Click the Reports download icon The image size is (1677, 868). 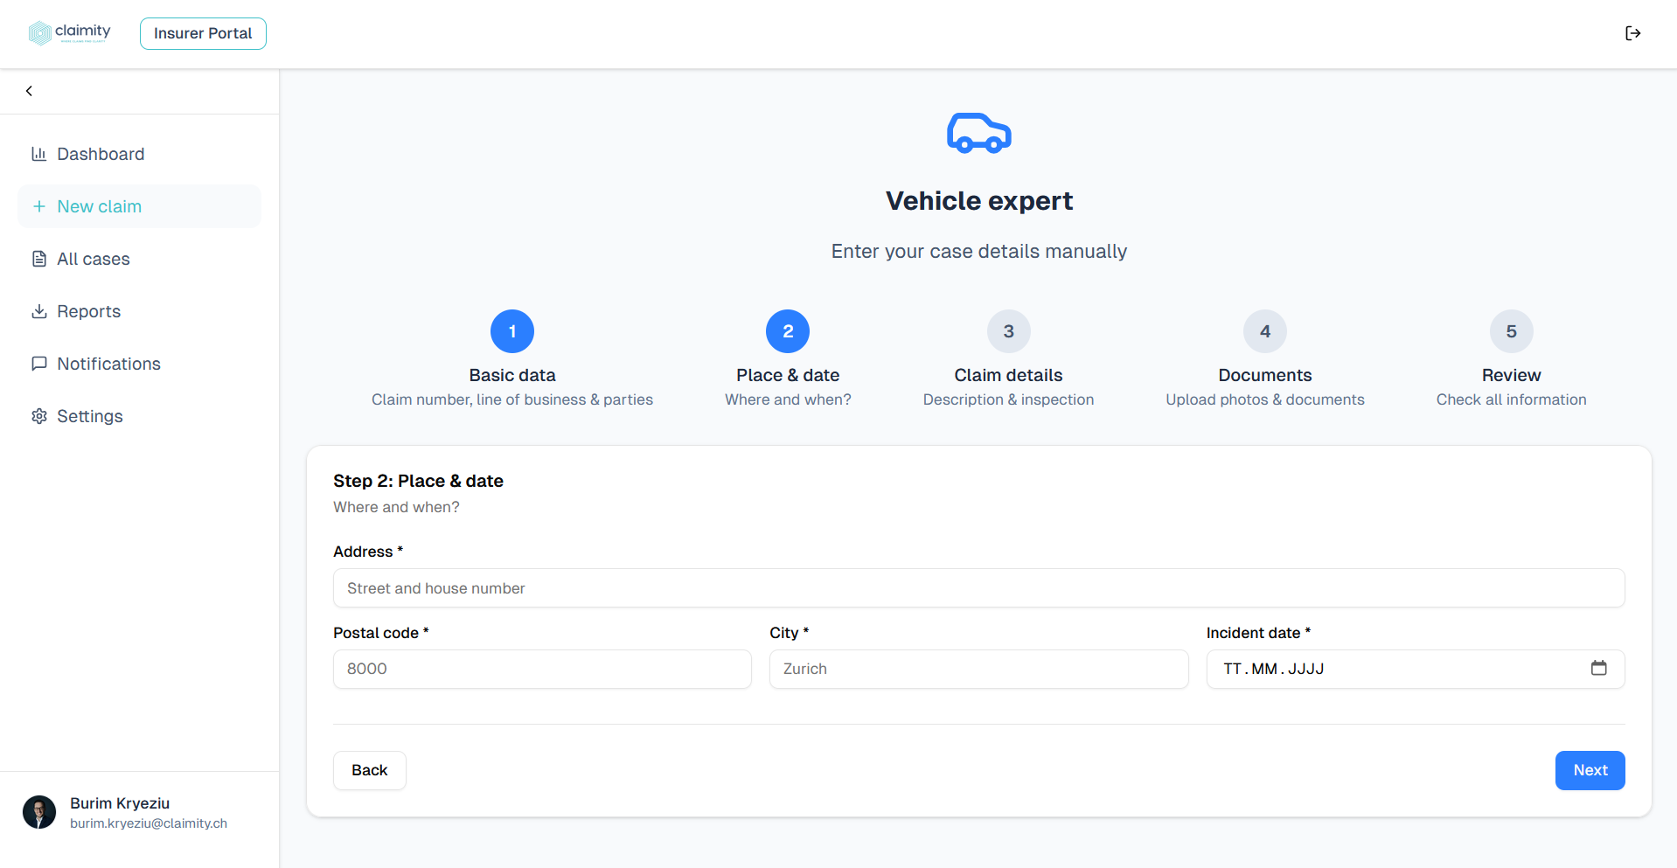point(38,311)
